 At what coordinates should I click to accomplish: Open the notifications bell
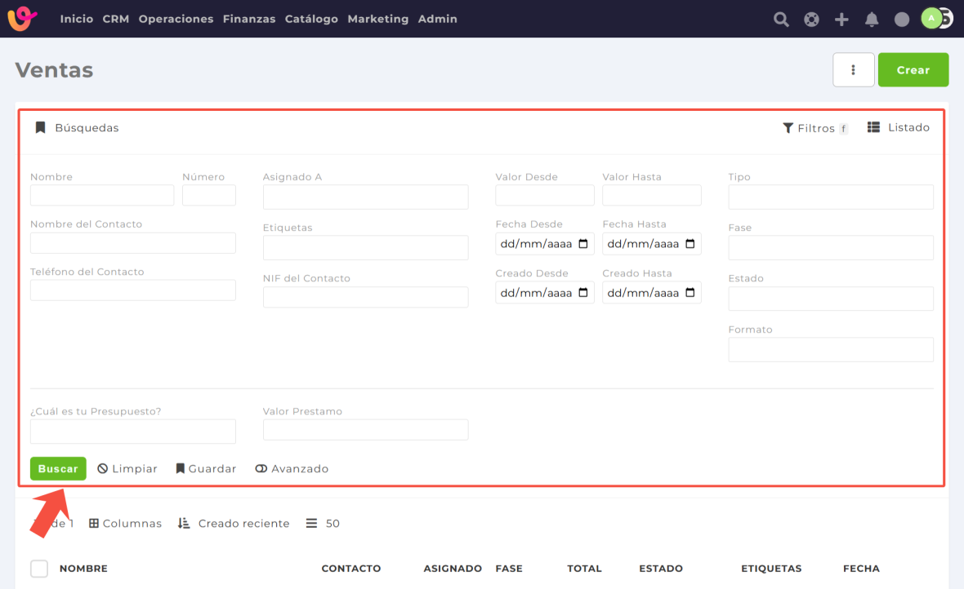[872, 20]
